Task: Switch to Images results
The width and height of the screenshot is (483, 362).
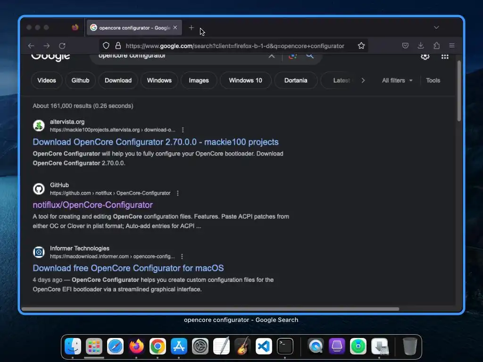Action: pyautogui.click(x=199, y=80)
